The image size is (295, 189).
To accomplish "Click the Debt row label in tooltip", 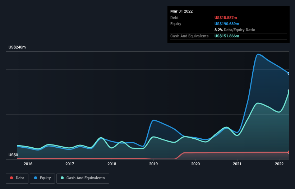I will coord(174,18).
